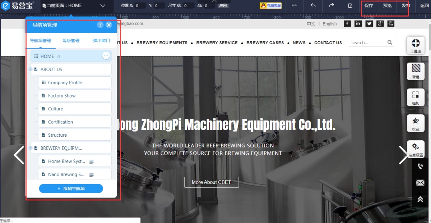Click the 宽 width input field
Image resolution: width=431 pixels, height=223 pixels.
click(189, 6)
